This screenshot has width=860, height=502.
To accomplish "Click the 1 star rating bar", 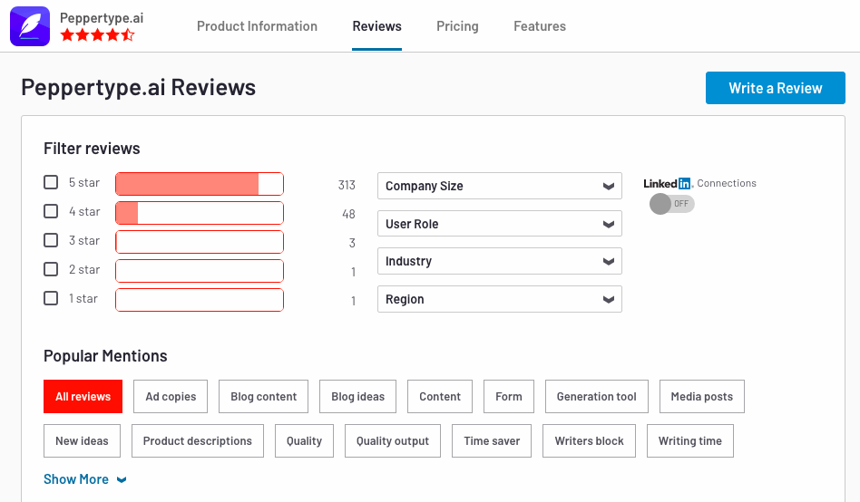I will (200, 300).
